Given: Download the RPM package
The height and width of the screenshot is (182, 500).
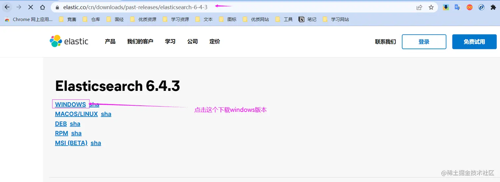Looking at the screenshot, I should [62, 133].
